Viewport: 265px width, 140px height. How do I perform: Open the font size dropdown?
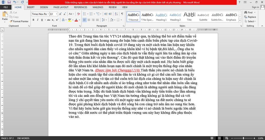(57, 14)
